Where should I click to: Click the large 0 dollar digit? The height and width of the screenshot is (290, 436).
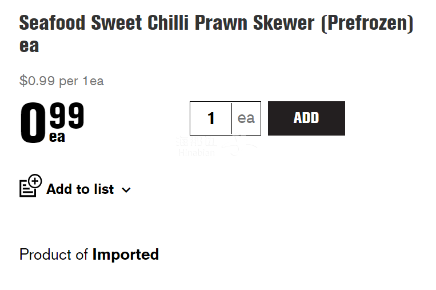33,122
